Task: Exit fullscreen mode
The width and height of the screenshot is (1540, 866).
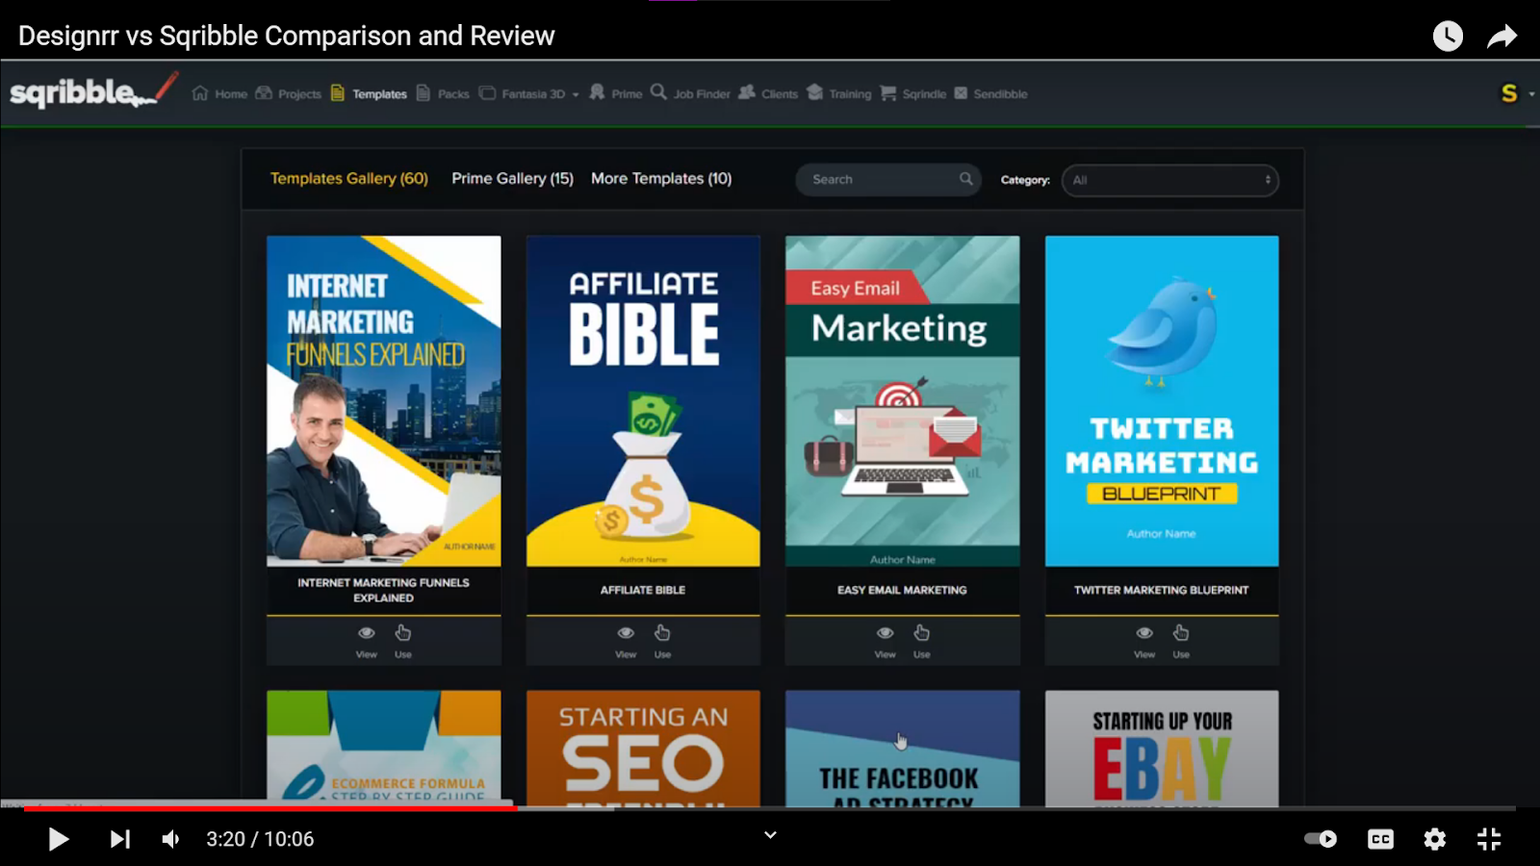Action: pyautogui.click(x=1489, y=839)
